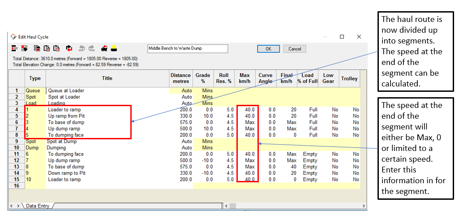Viewport: 459px width, 215px height.
Task: Click the Type column header
Action: (35, 78)
